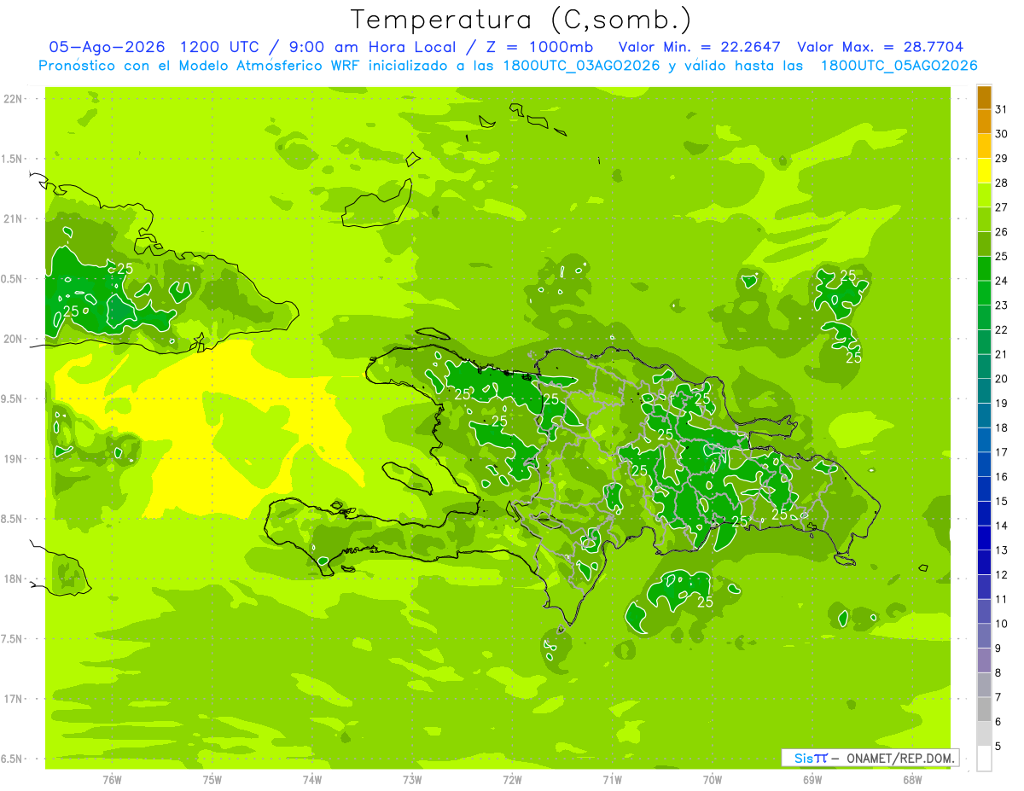Click the "68W" longitude axis label

(912, 779)
